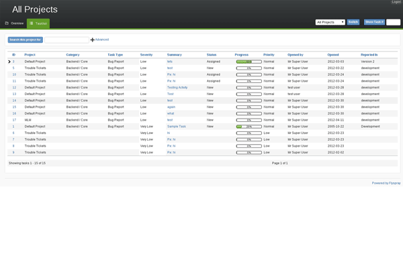Image resolution: width=403 pixels, height=268 pixels.
Task: Click the Login link at top right
Action: pos(396,2)
